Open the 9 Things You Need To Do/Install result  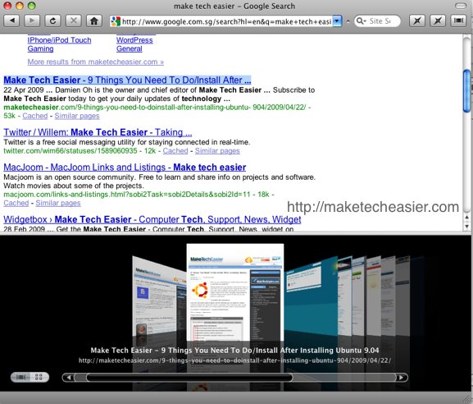click(x=127, y=80)
